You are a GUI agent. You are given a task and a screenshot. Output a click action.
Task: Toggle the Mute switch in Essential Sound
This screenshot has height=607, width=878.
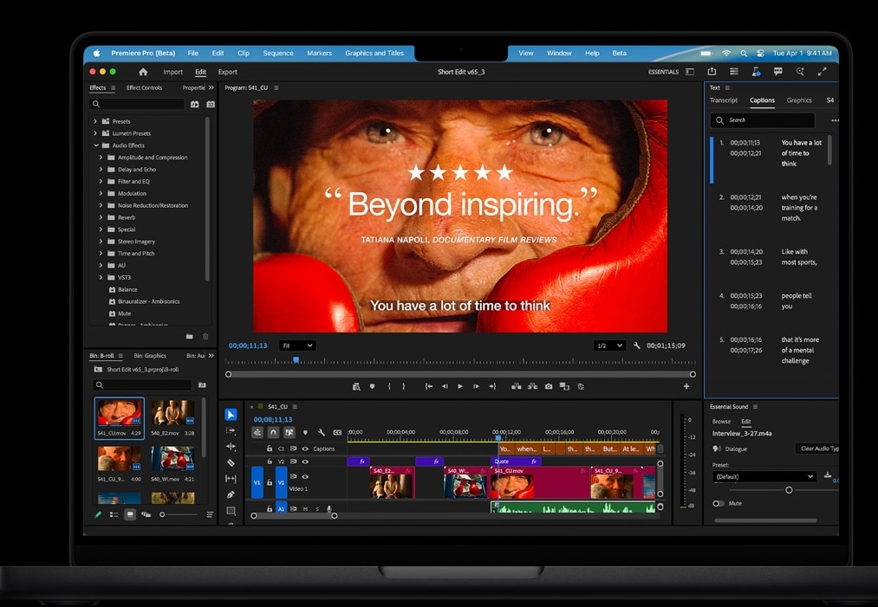[x=719, y=503]
